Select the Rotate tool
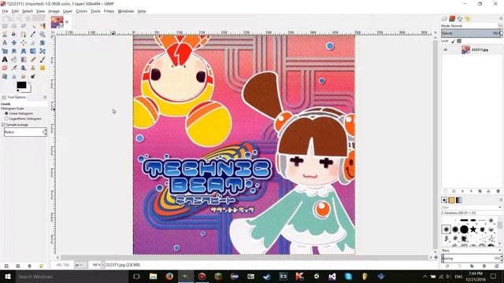The width and height of the screenshot is (504, 283). pyautogui.click(x=43, y=42)
